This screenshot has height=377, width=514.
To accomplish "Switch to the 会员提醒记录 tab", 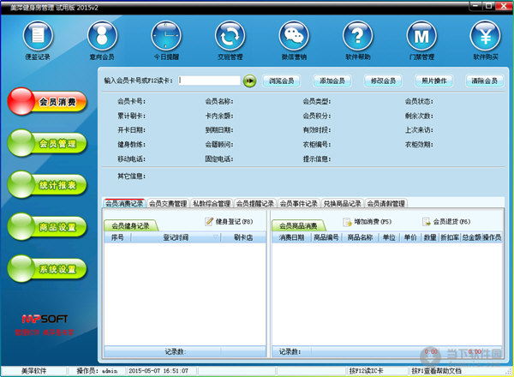I will (255, 204).
